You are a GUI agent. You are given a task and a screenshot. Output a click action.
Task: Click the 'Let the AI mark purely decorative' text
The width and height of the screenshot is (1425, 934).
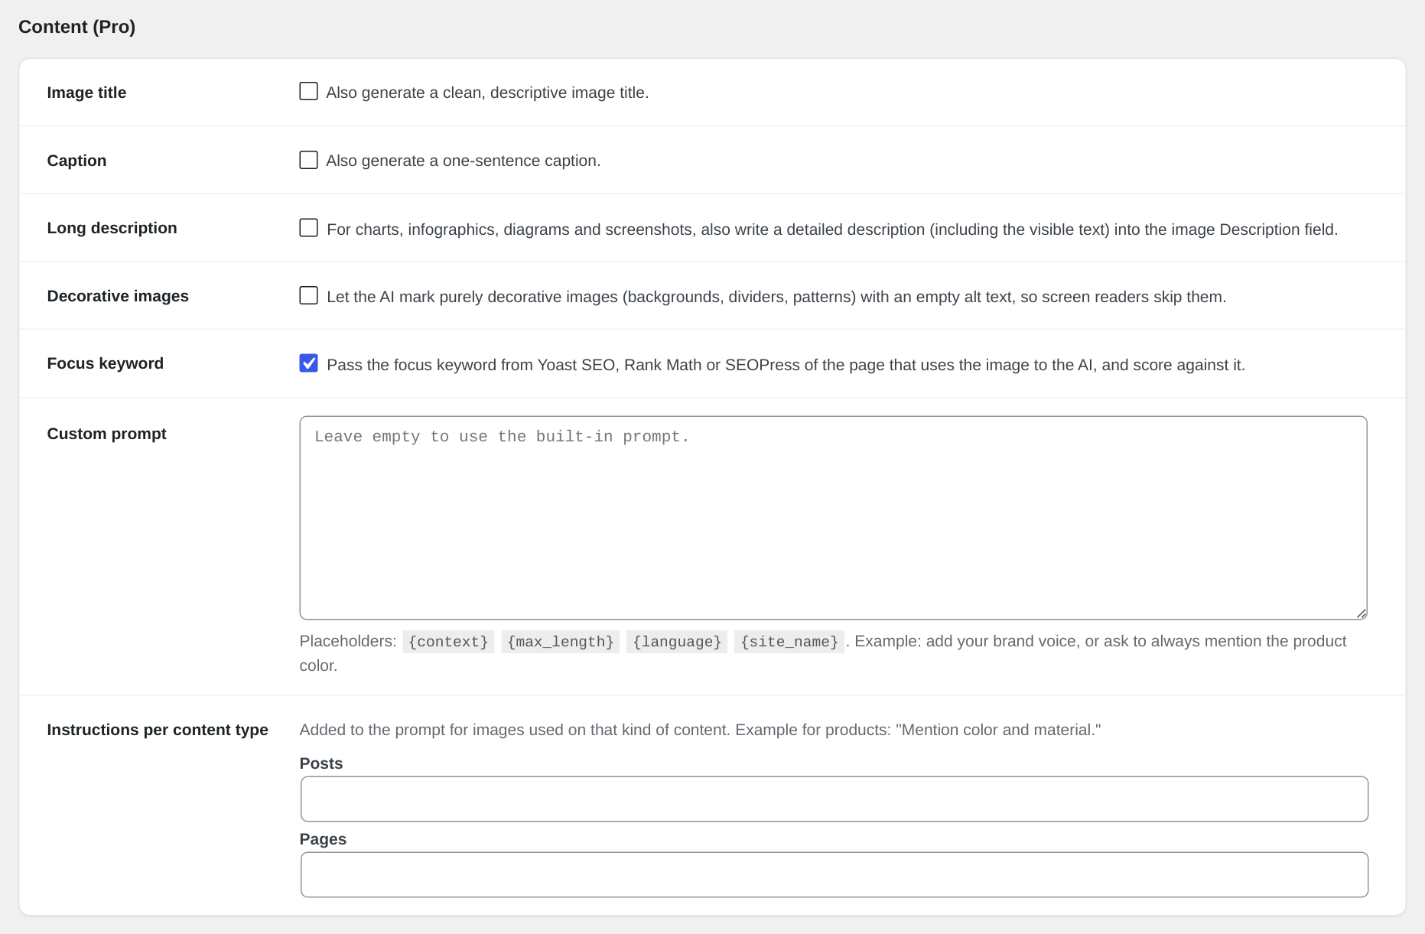coord(776,297)
